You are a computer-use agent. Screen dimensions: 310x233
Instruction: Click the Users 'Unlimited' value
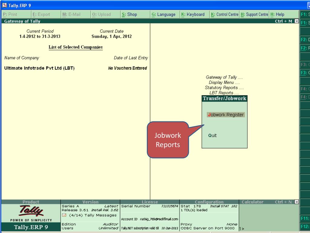coord(108,228)
